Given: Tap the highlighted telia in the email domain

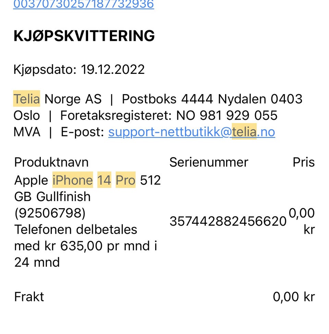Looking at the screenshot, I should click(244, 131).
